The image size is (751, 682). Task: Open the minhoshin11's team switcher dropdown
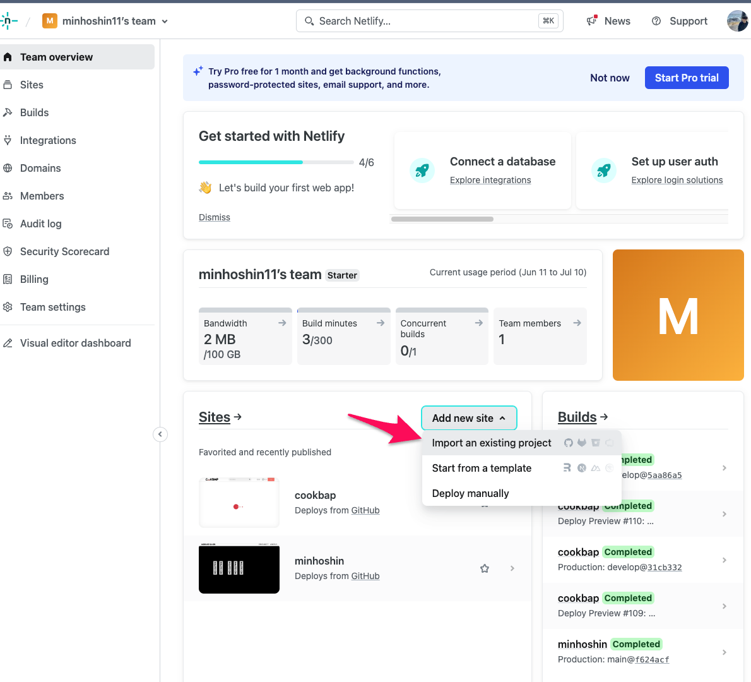point(105,21)
